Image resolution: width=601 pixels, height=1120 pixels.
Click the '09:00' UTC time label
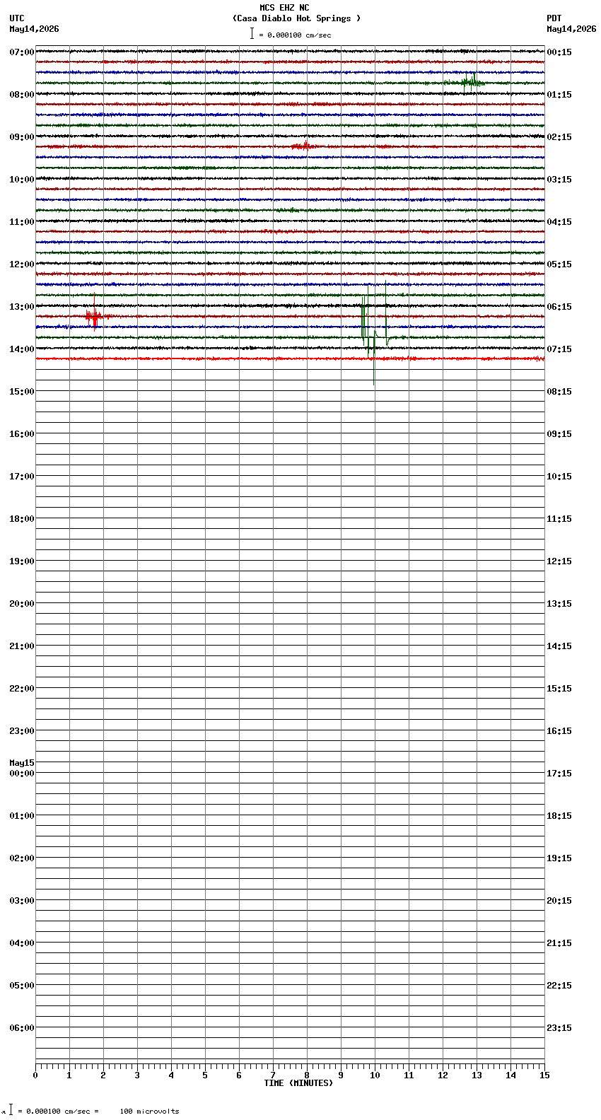[21, 137]
